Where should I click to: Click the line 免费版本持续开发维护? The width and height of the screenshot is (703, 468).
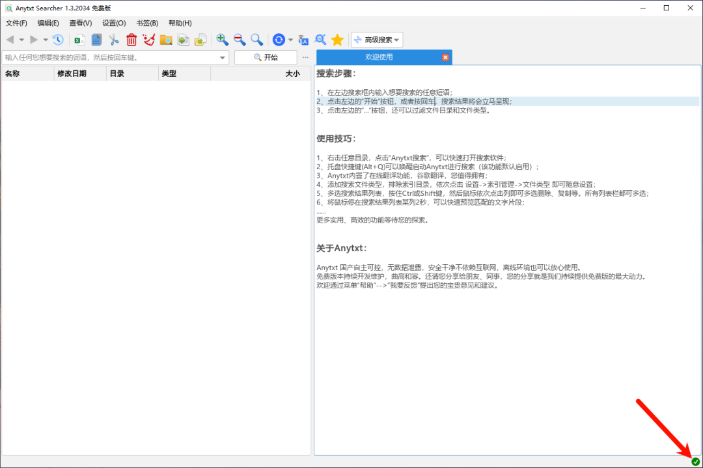click(x=482, y=277)
